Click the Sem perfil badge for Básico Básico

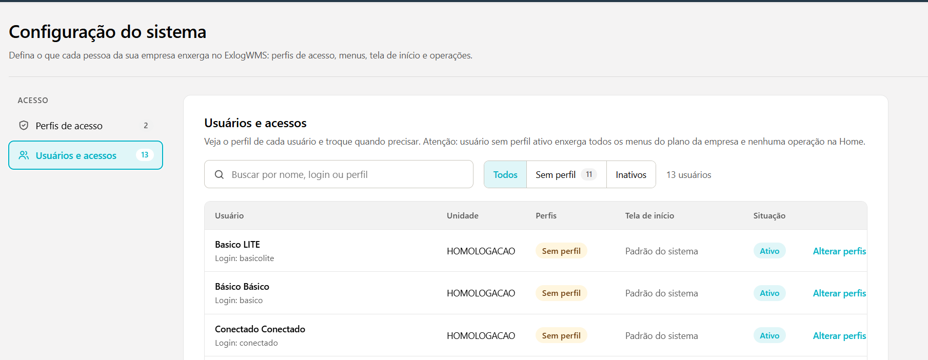[x=561, y=293]
